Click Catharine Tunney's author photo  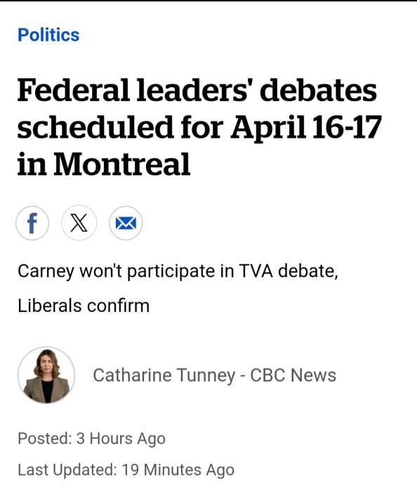pyautogui.click(x=46, y=375)
